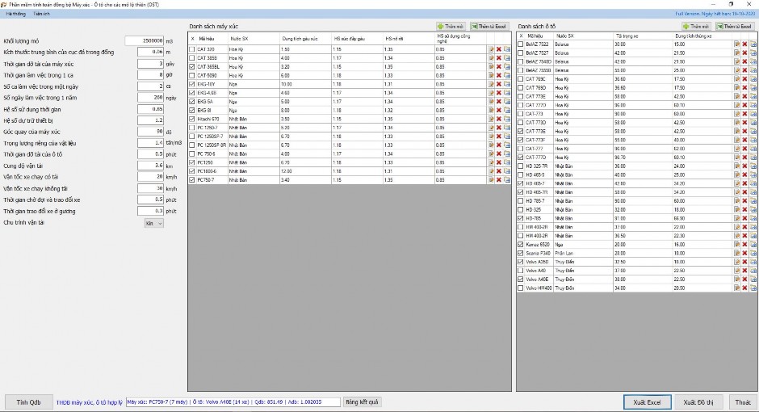Click the copy icon for Hitachi 670 row
This screenshot has height=412, width=759.
coord(507,119)
